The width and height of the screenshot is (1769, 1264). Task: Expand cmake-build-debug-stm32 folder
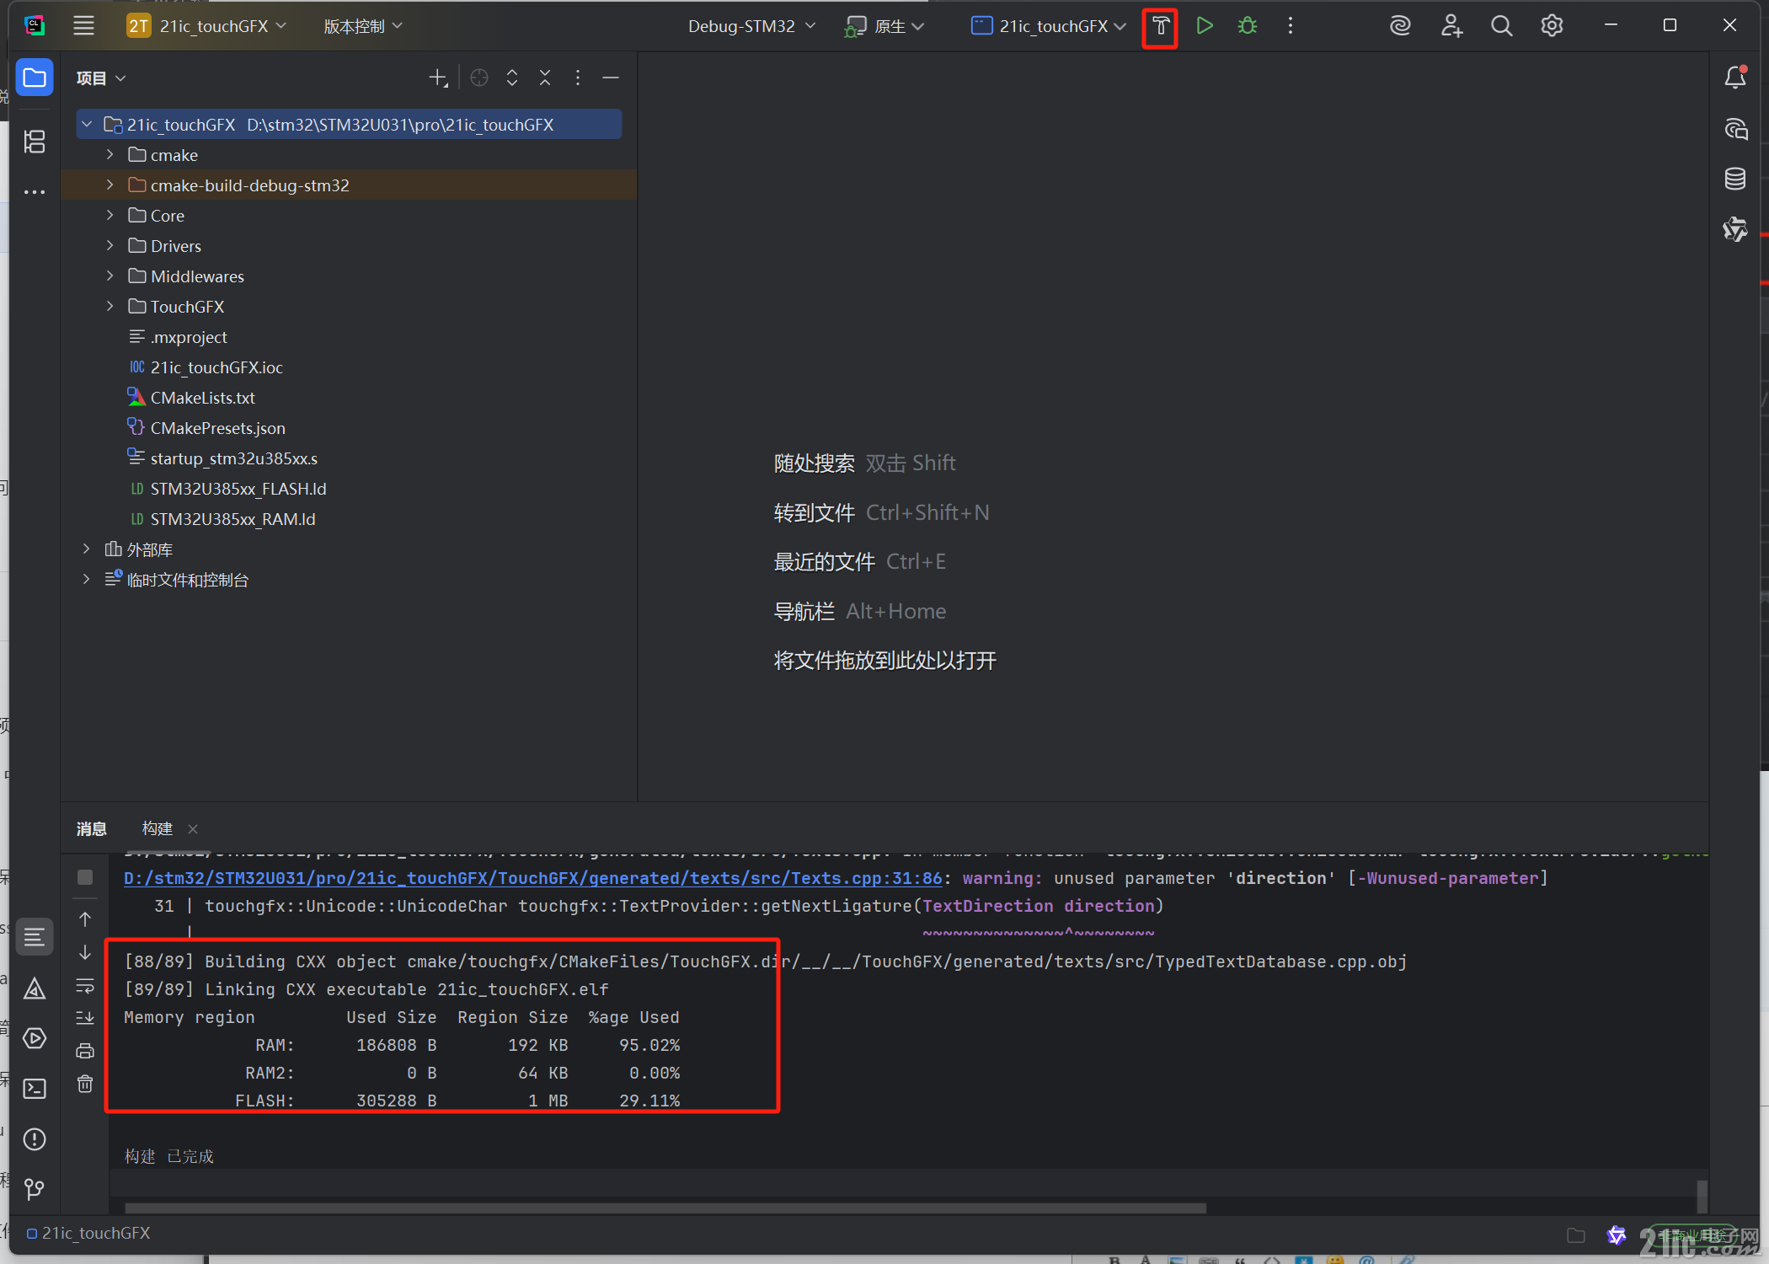110,185
